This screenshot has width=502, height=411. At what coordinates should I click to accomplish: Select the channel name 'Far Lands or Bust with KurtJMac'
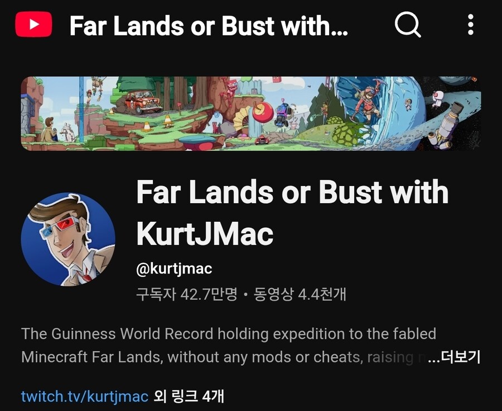pos(293,212)
